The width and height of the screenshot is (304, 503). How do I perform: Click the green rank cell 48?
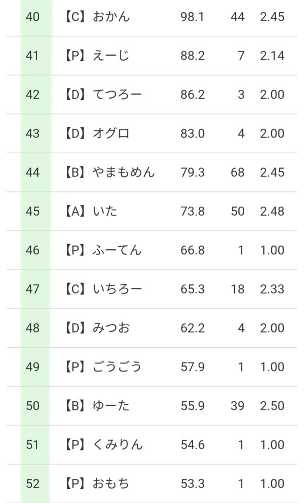tap(33, 328)
